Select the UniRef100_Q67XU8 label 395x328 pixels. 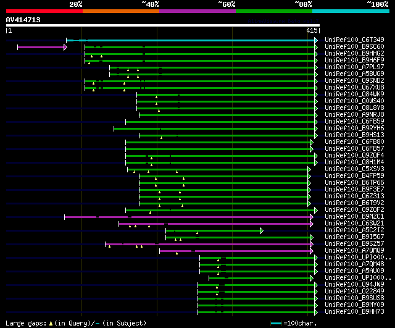coord(354,87)
